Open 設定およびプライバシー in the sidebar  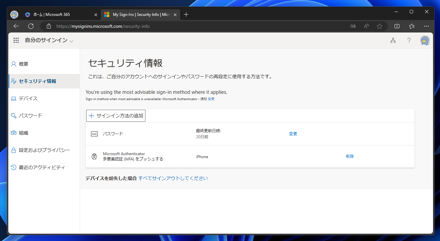coord(44,150)
